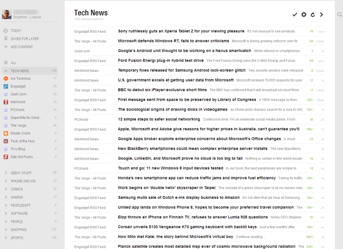Click the Tech News page heading
This screenshot has height=249, width=343.
[91, 13]
